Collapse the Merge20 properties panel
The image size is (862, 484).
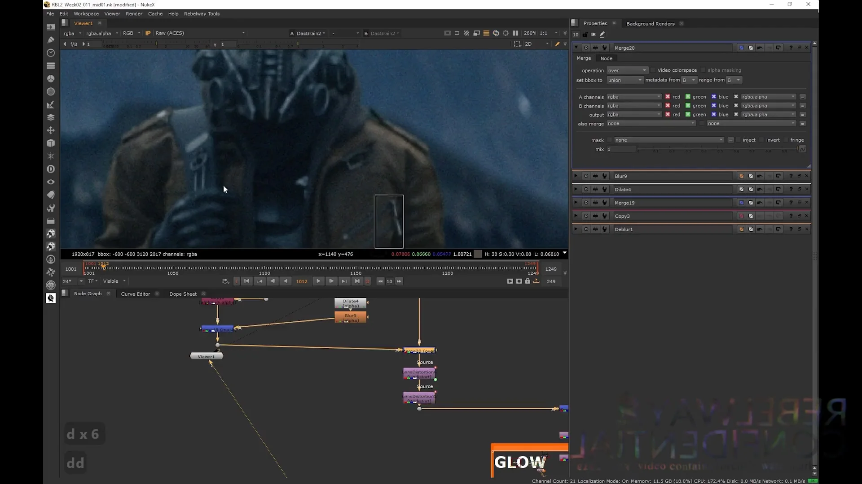click(576, 48)
